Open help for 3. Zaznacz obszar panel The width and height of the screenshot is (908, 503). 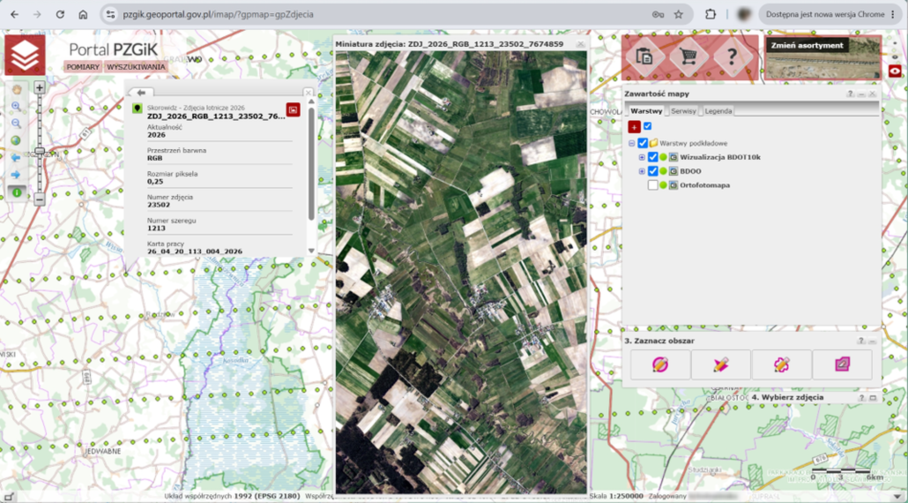[861, 341]
